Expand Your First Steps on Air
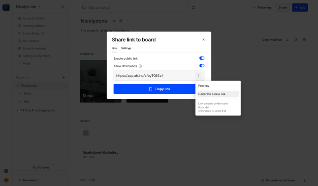The image size is (318, 186). tap(17, 110)
